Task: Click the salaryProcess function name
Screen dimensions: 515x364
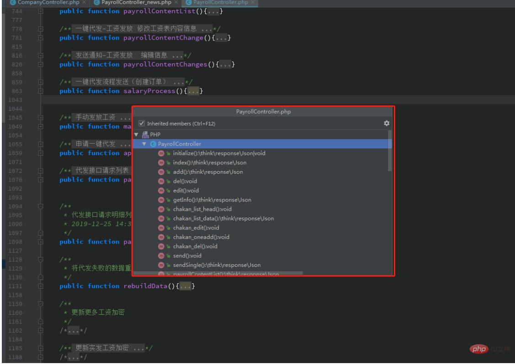Action: point(149,91)
